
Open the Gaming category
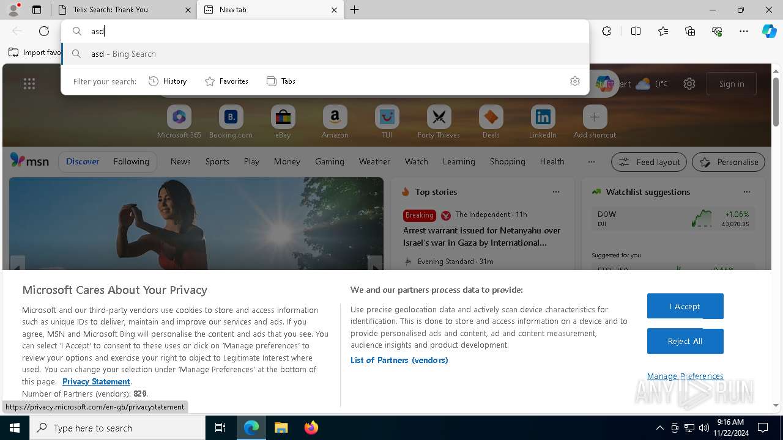330,161
